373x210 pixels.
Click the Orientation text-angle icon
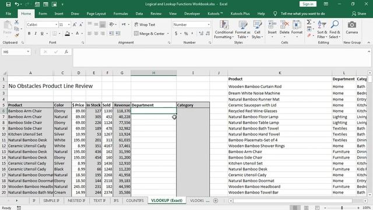pos(111,24)
